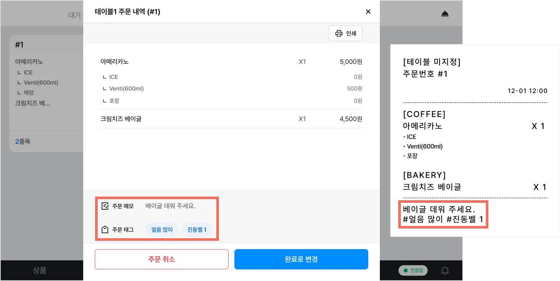Click the green 연결됨 status badge
This screenshot has width=560, height=281.
(413, 270)
